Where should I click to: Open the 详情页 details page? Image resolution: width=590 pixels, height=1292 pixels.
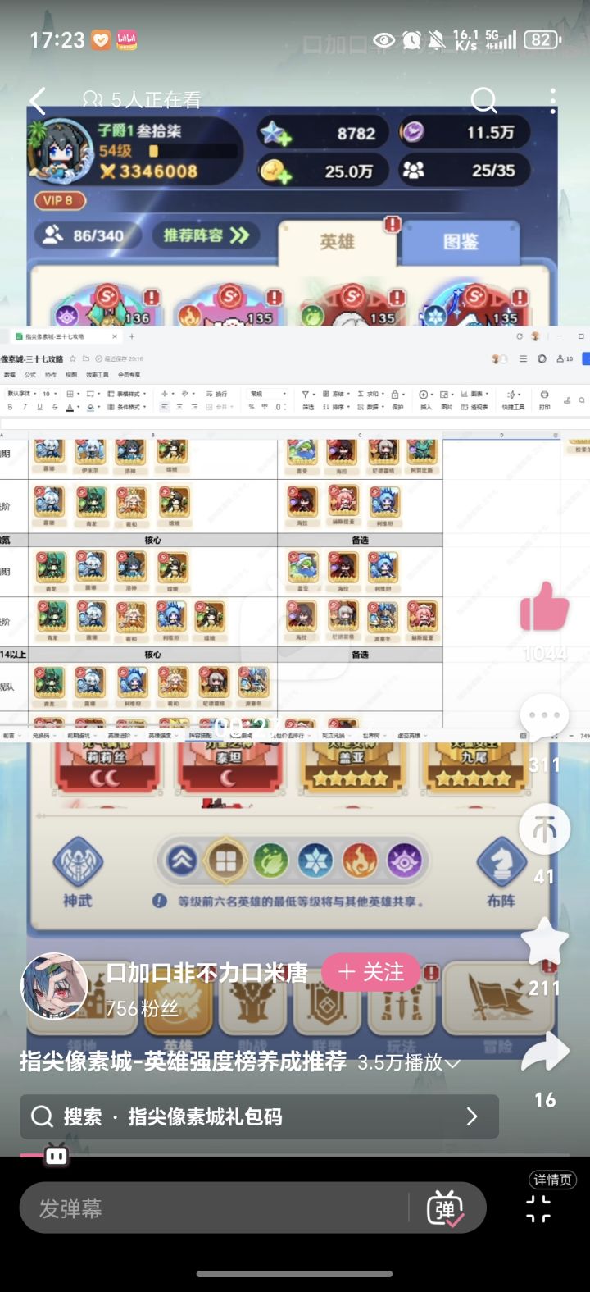click(552, 1180)
